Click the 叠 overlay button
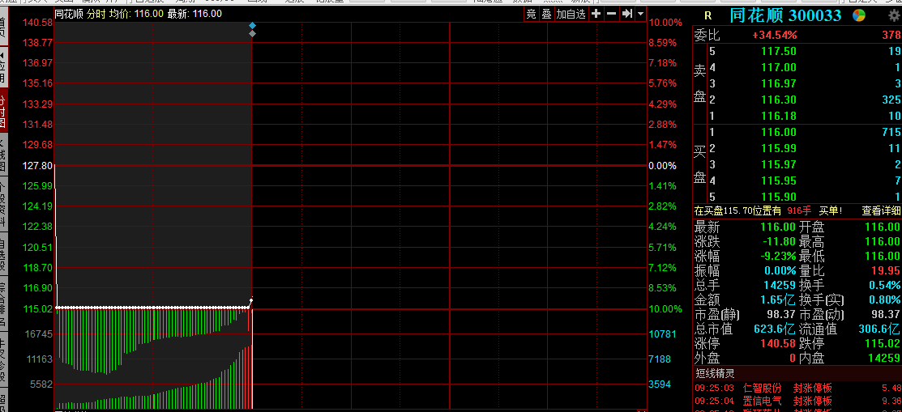The height and width of the screenshot is (412, 902). tap(546, 14)
